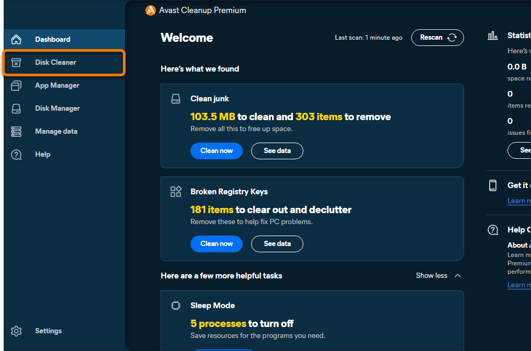The image size is (531, 351).
Task: Click 'Remove these to help fix PC problems.'
Action: click(252, 222)
